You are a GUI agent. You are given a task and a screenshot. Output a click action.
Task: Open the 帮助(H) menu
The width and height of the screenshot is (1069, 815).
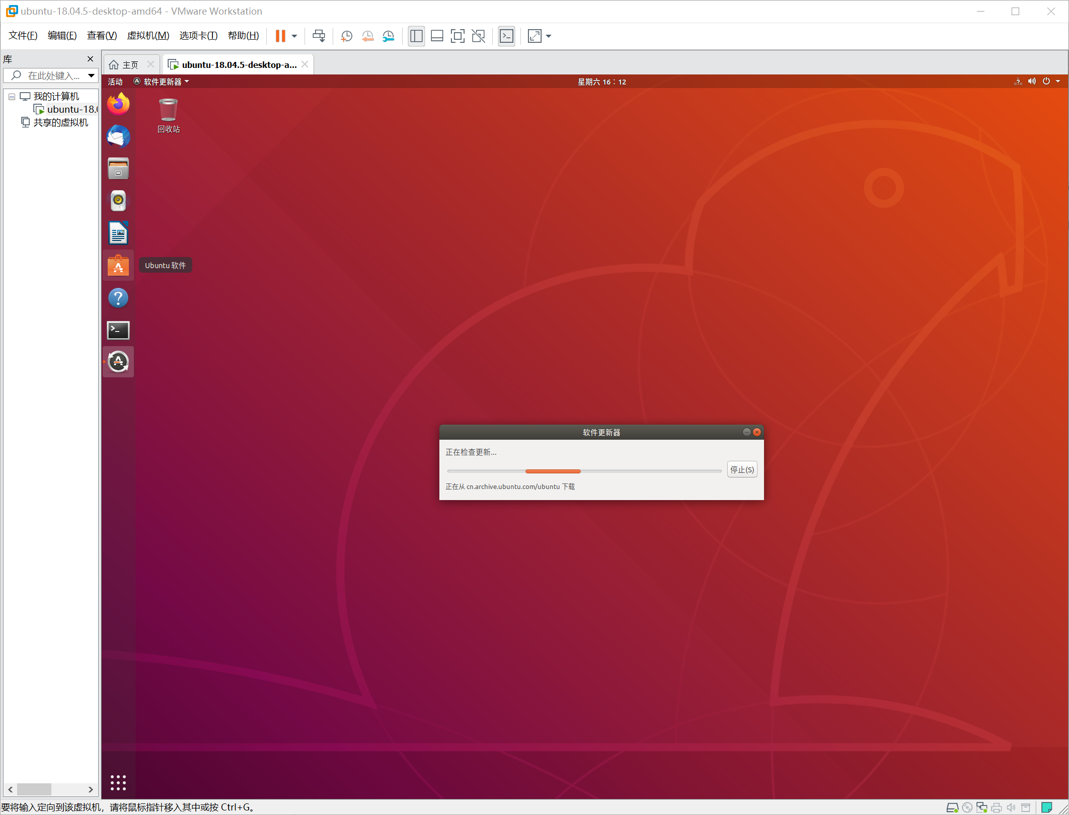tap(244, 36)
